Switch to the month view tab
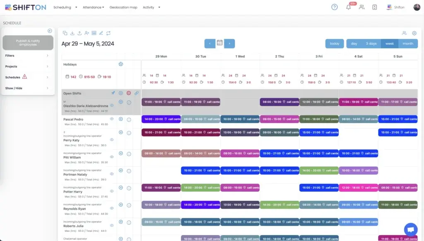Screen dimensions: 424x241 pyautogui.click(x=408, y=43)
